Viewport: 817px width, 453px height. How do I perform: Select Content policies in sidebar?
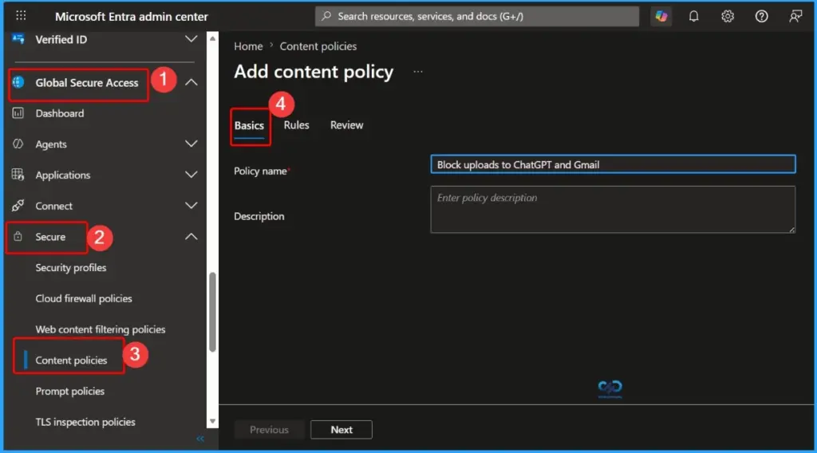tap(71, 360)
